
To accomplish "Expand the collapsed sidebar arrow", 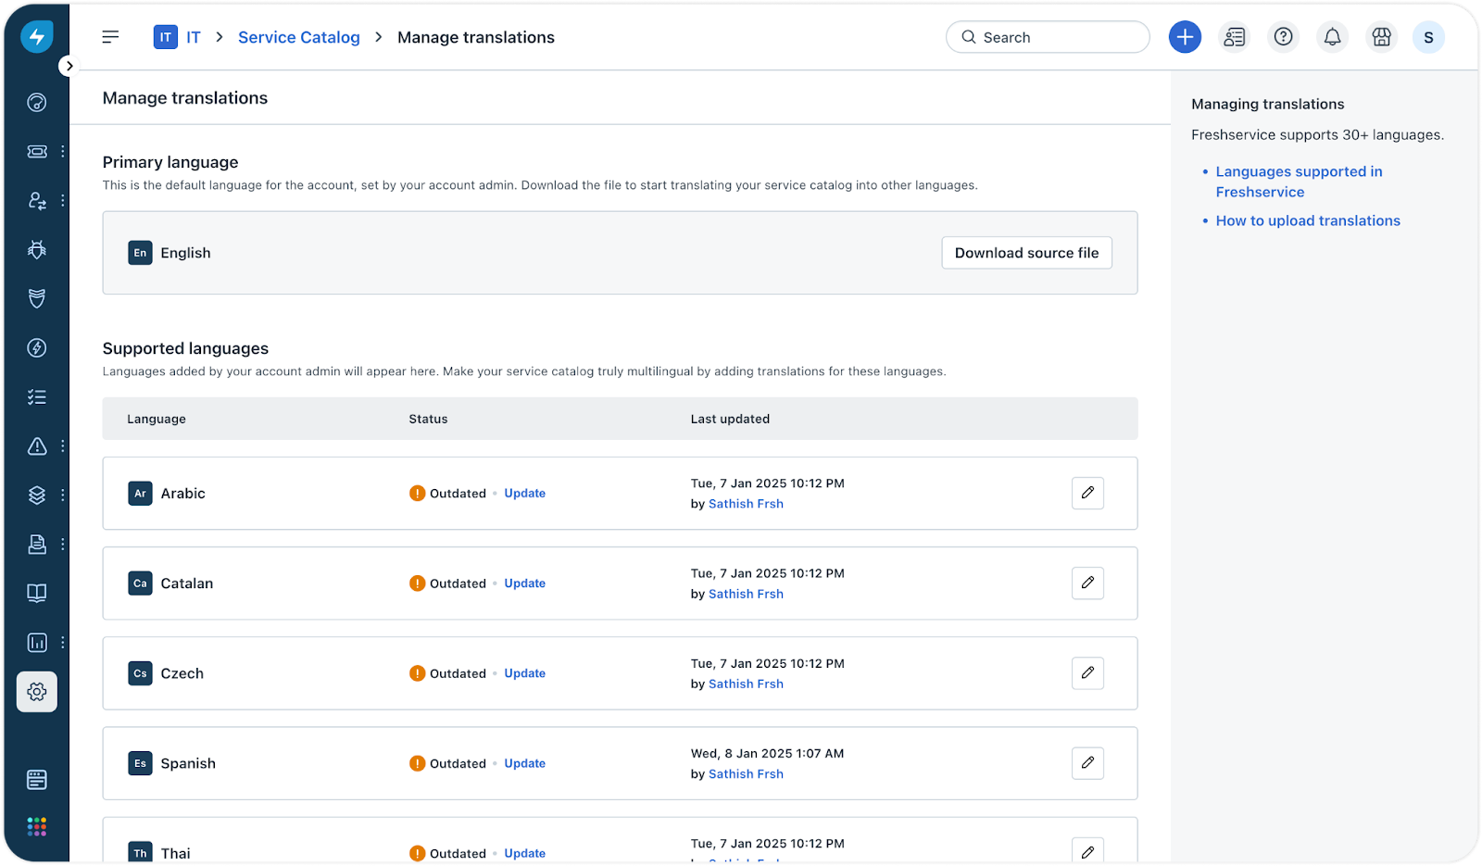I will [69, 66].
